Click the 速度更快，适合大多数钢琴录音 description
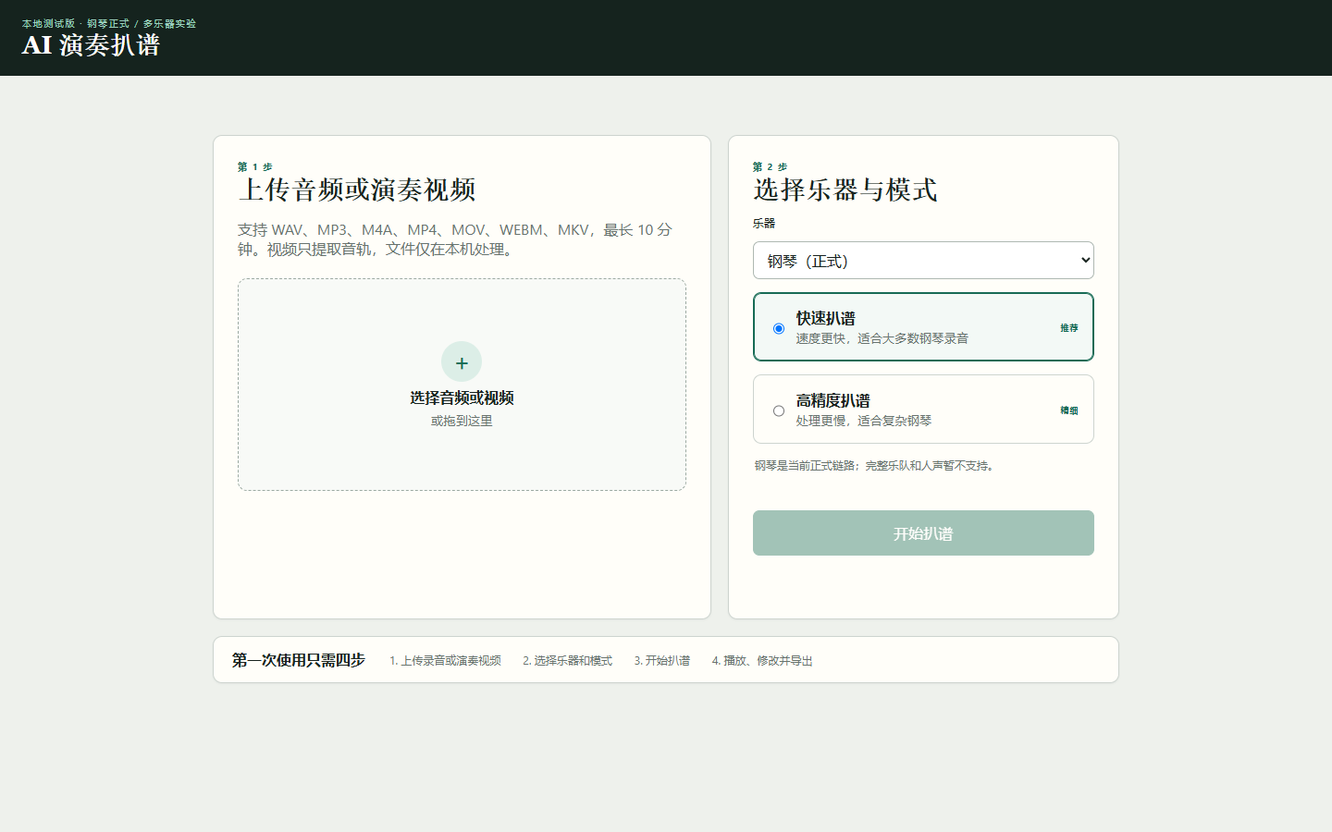This screenshot has width=1332, height=832. [x=882, y=338]
